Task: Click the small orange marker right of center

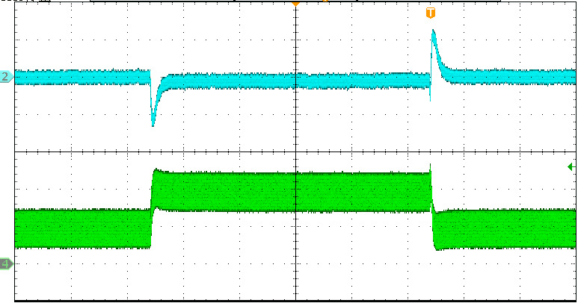Action: coord(325,1)
